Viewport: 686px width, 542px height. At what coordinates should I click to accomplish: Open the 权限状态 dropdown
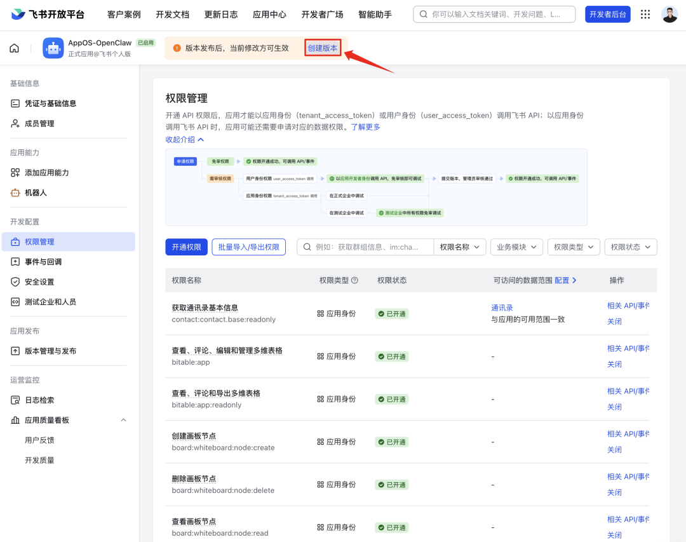630,247
